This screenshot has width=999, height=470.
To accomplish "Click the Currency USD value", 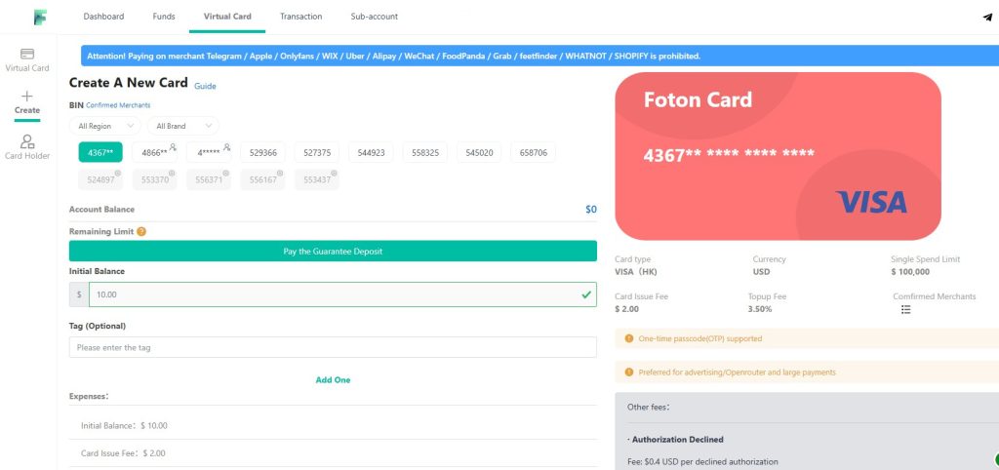I will tap(761, 272).
